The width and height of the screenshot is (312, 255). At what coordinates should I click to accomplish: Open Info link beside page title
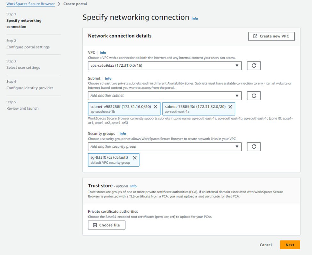(195, 19)
